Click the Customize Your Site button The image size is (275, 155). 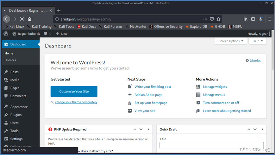coord(74,92)
